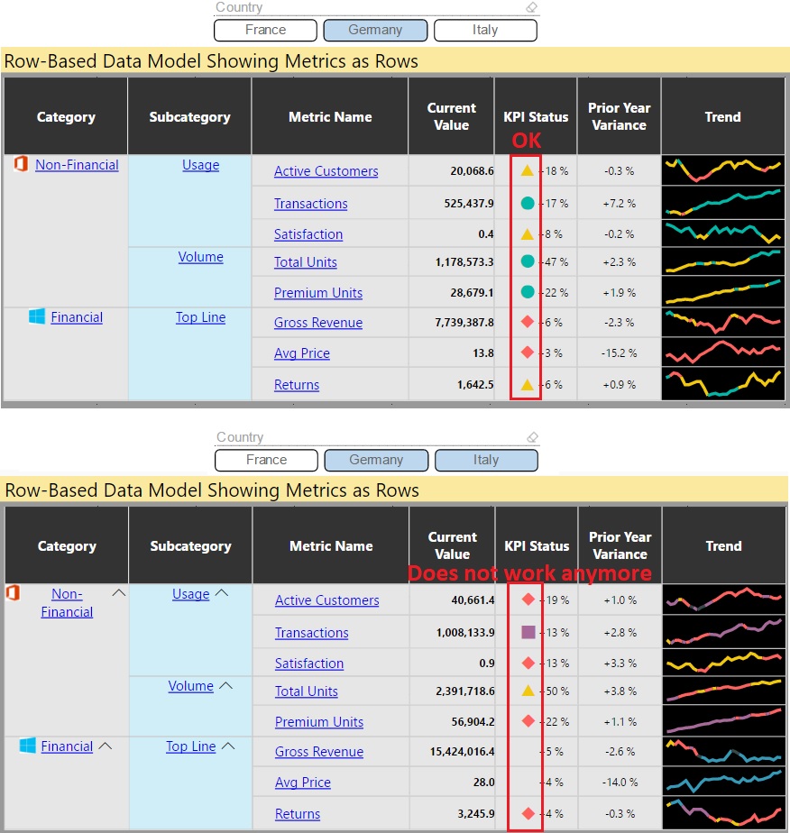
Task: Deselect Italy in the bottom Country slicer
Action: click(486, 460)
